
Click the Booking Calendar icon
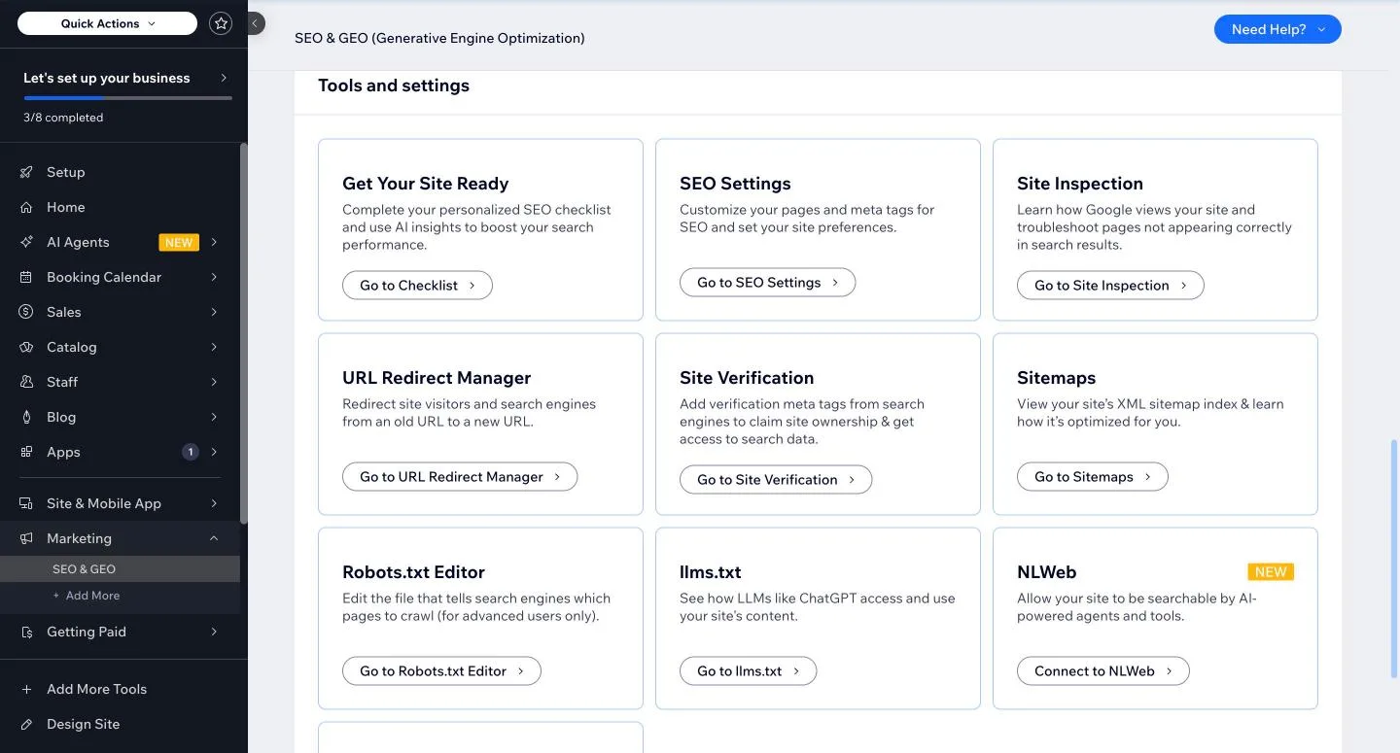(x=27, y=277)
